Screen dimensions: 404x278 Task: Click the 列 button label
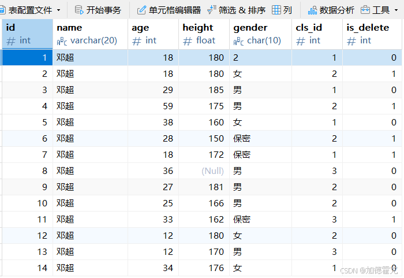click(287, 10)
